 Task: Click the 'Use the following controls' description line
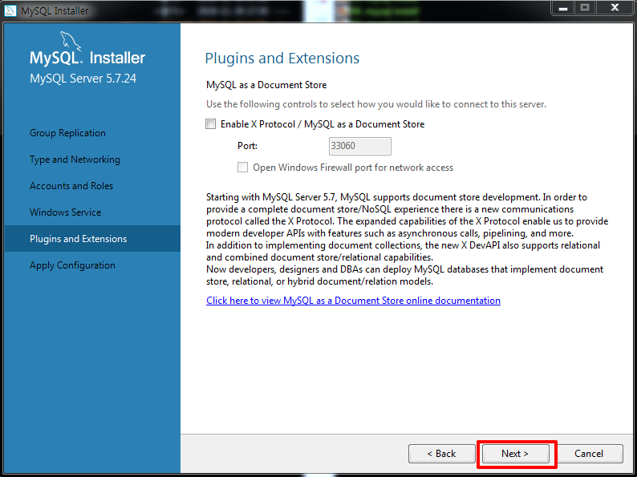pos(376,104)
